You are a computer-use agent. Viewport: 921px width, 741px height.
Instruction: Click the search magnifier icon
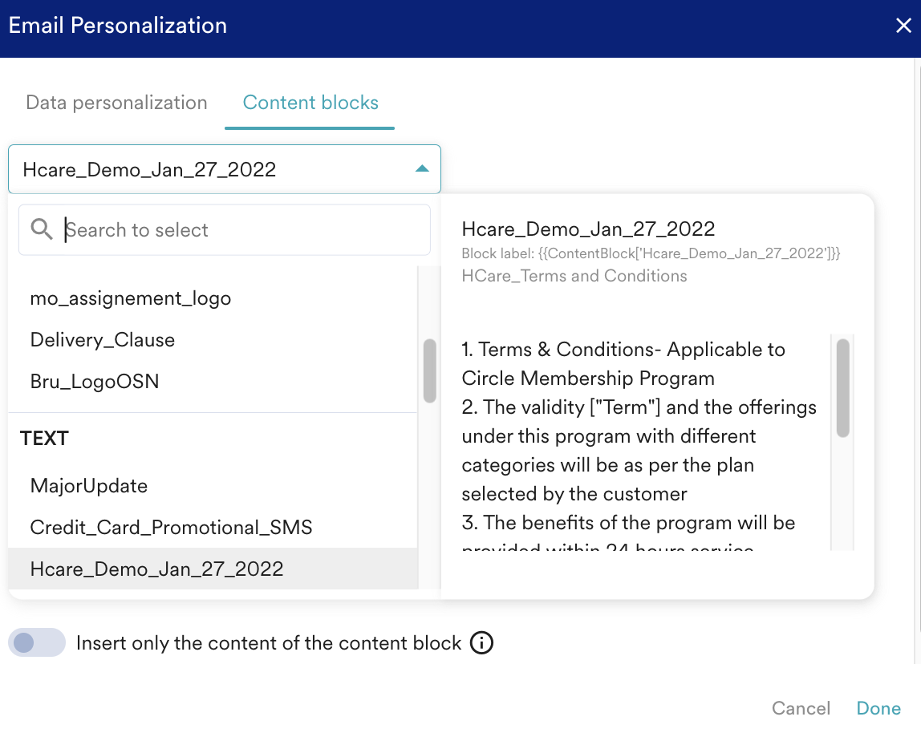42,229
